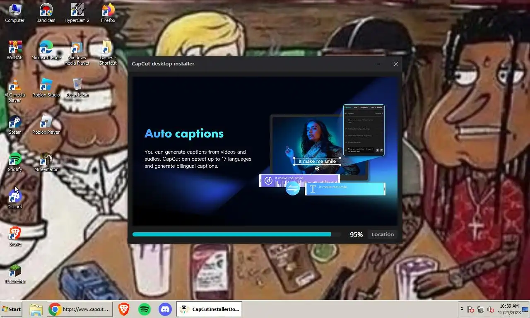530x318 pixels.
Task: Select the Recycle Bin icon
Action: tap(77, 87)
